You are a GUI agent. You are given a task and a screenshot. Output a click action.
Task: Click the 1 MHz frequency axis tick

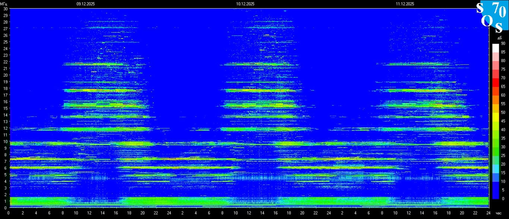coord(5,201)
